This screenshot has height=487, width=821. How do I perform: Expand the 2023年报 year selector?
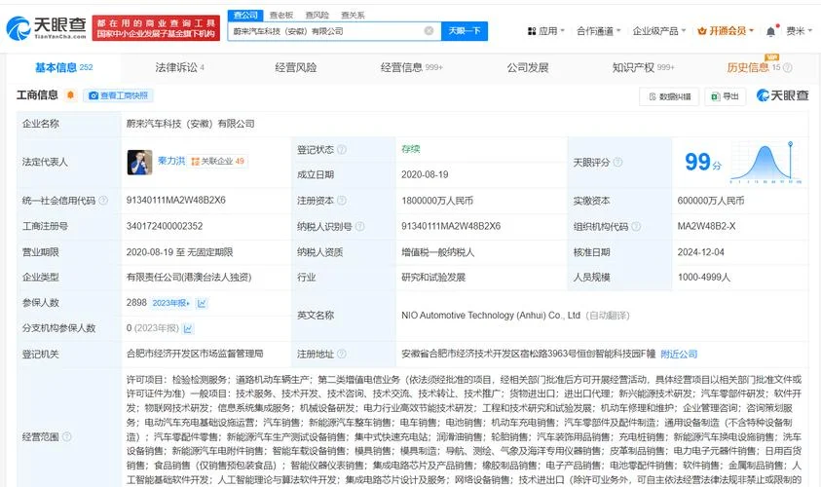(x=171, y=303)
